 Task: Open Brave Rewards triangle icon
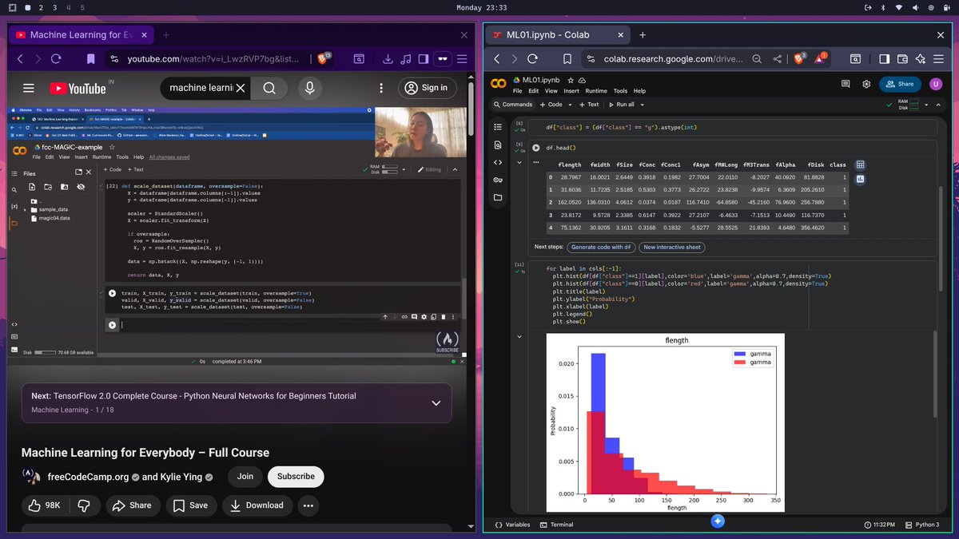tap(821, 59)
